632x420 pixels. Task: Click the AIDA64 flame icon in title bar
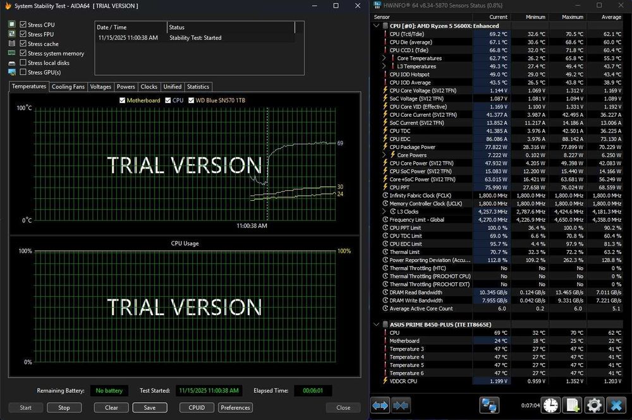[x=8, y=6]
